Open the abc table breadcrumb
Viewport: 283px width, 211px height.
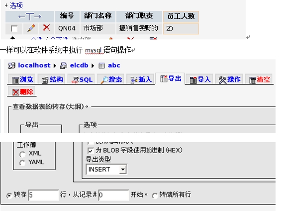[114, 65]
